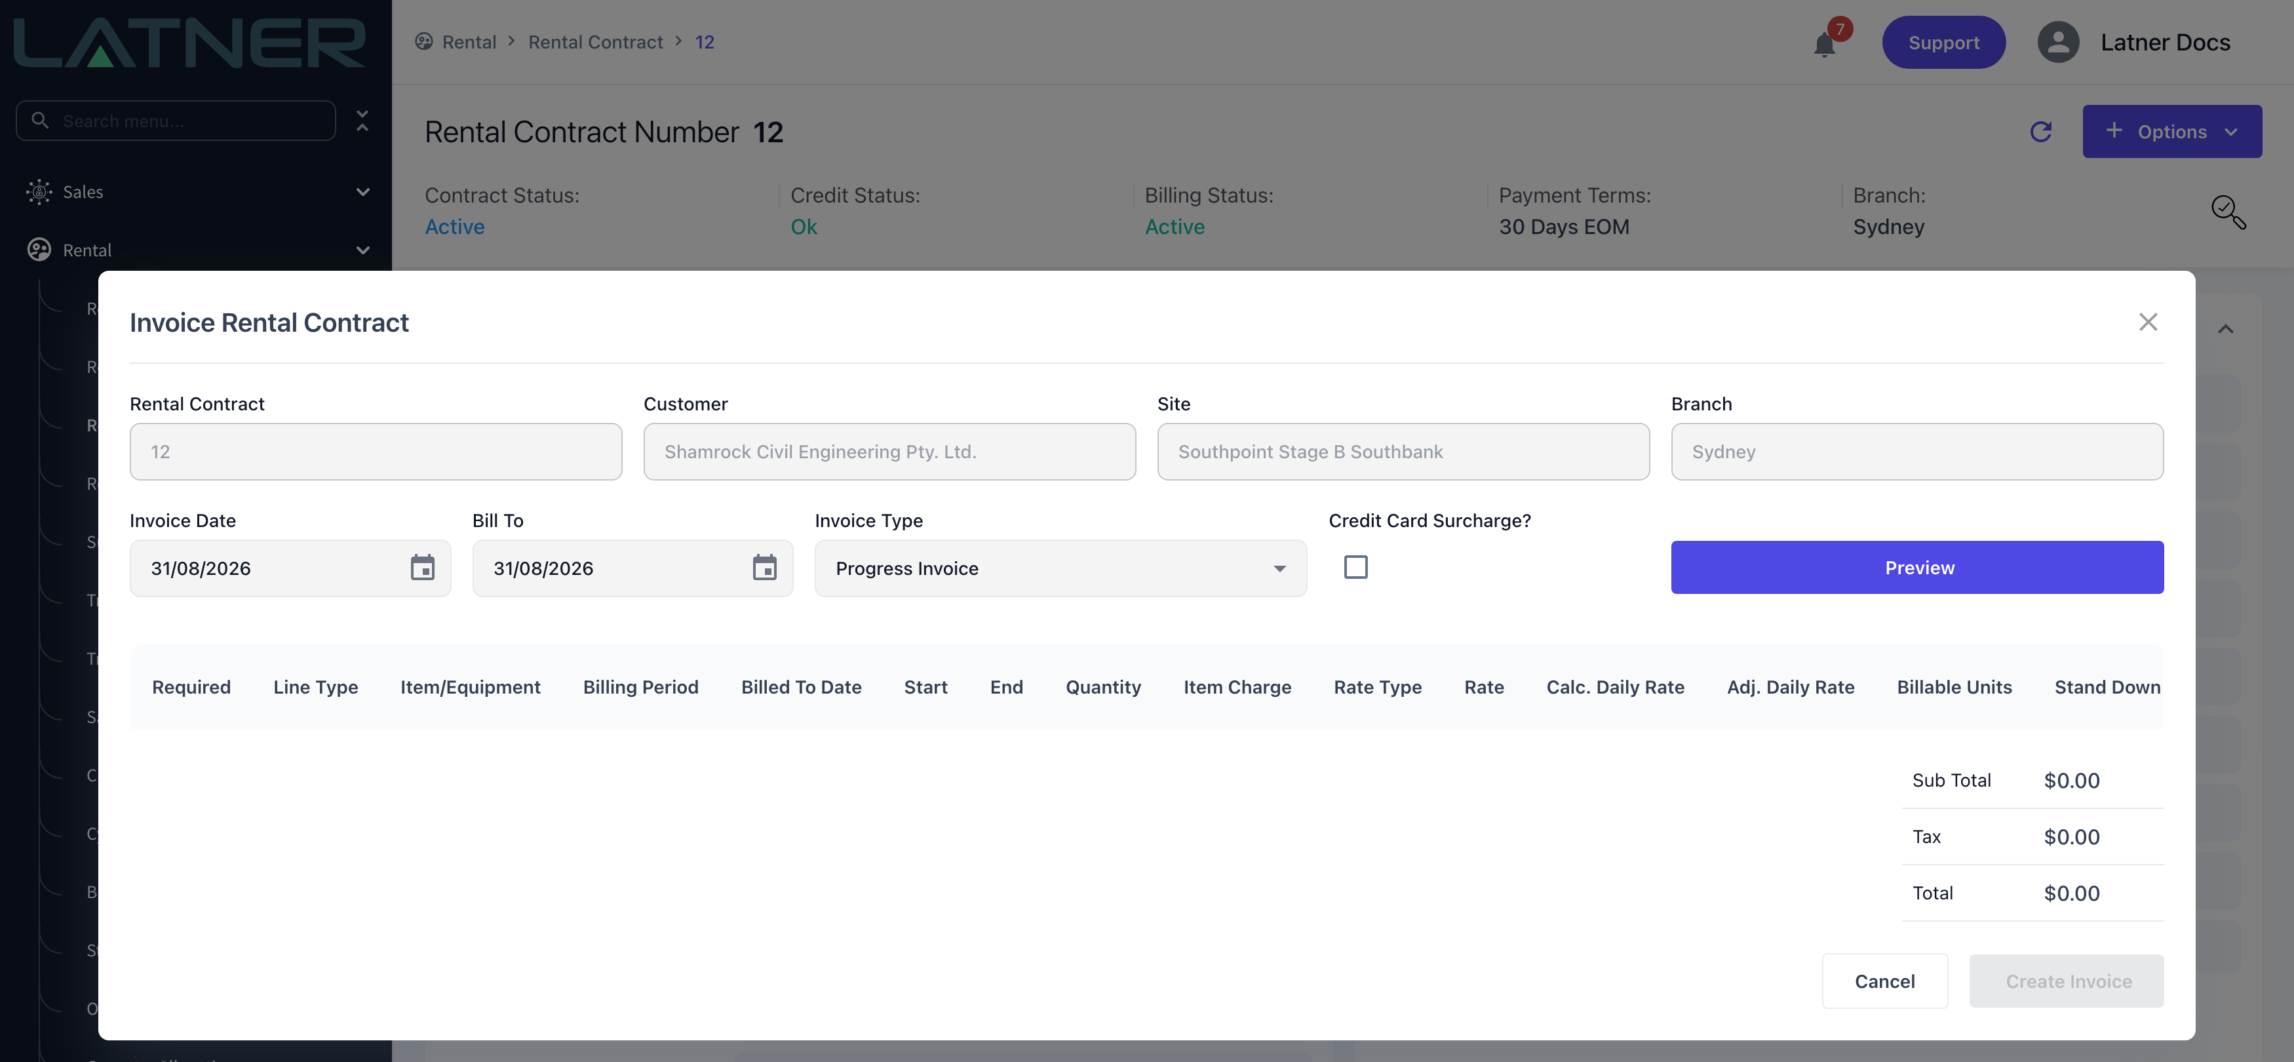Click the search-check magnifier icon

click(2228, 212)
